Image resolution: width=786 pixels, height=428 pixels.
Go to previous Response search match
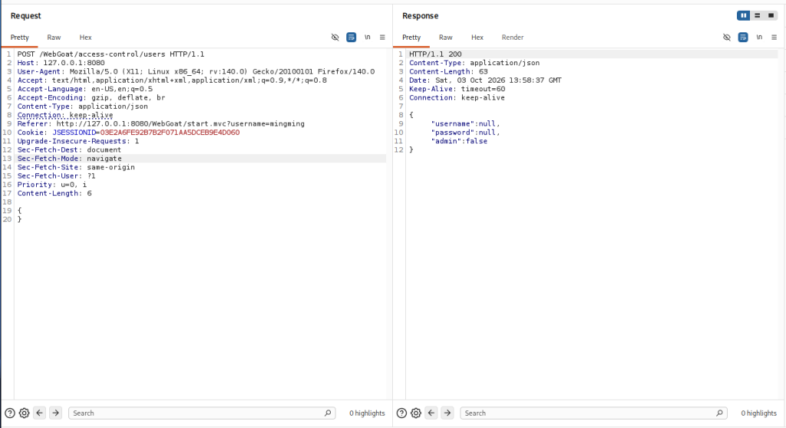point(431,413)
